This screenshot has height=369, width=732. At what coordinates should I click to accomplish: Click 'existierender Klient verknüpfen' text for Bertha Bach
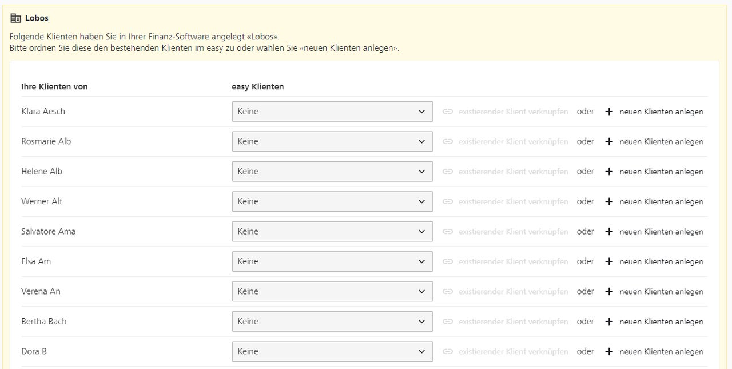(514, 322)
